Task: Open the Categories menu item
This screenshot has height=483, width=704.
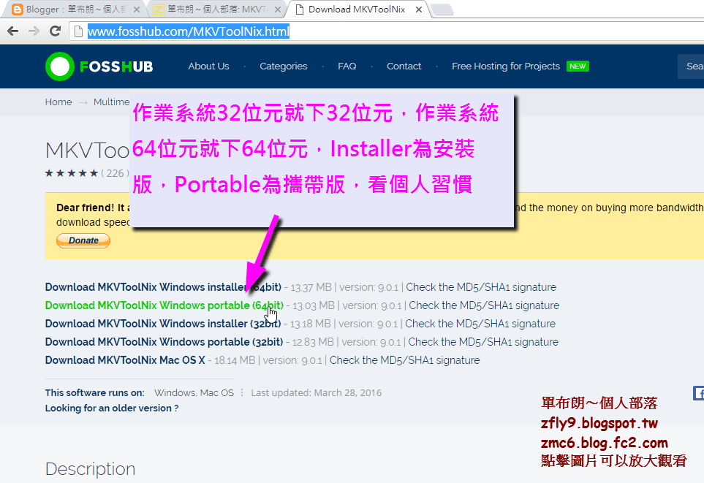Action: tap(284, 66)
